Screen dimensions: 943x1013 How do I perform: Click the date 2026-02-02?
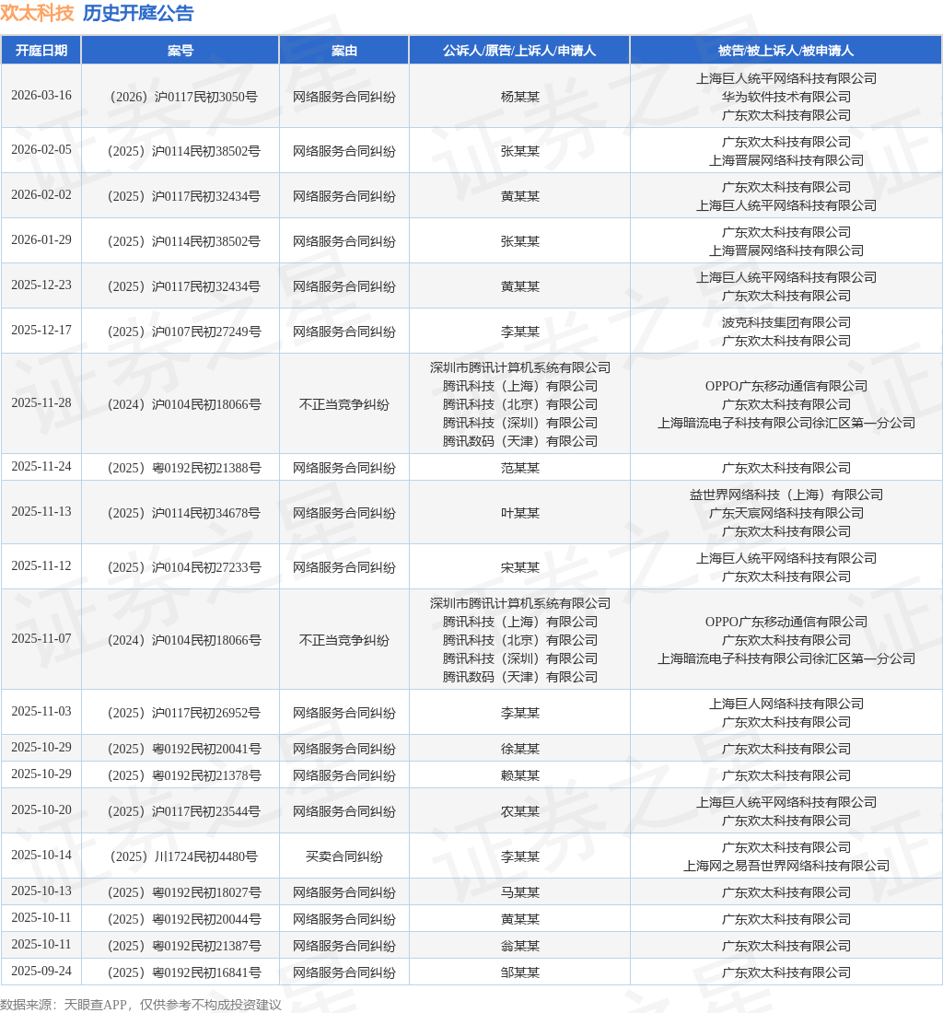point(41,194)
